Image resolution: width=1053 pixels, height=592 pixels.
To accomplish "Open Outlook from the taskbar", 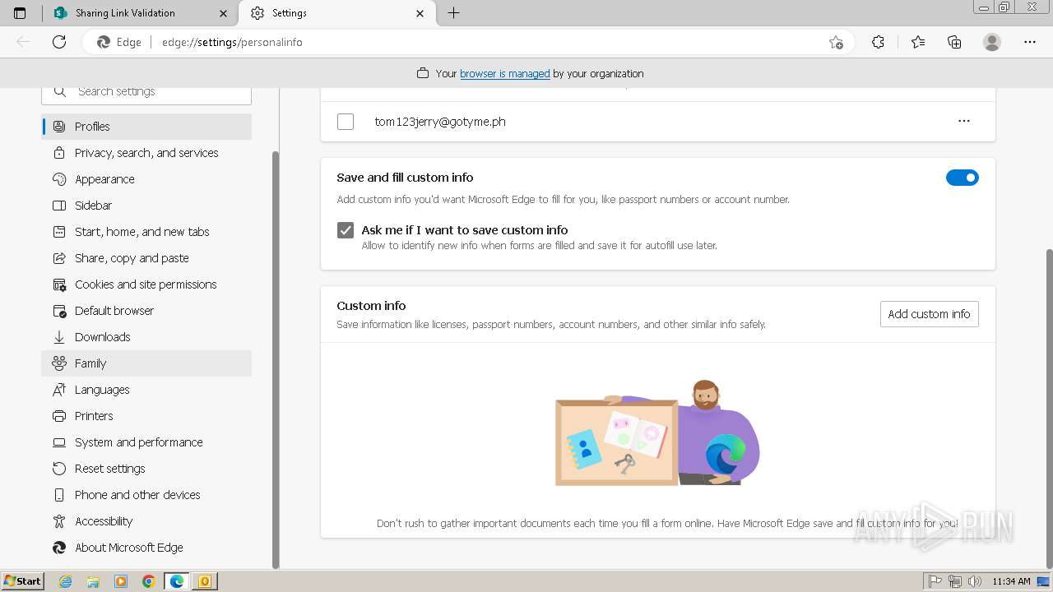I will tap(204, 581).
